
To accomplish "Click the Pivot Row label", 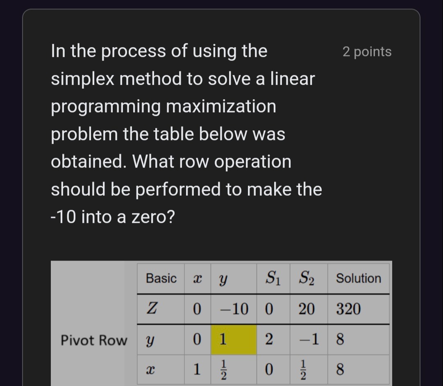I will (x=94, y=340).
